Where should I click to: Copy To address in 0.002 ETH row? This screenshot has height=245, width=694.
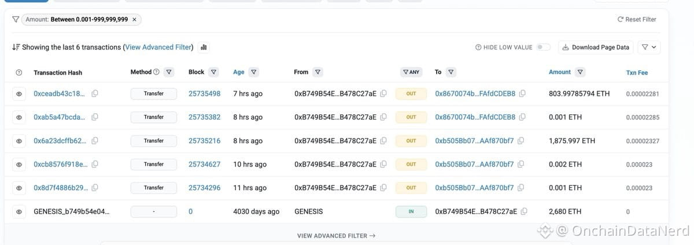tap(521, 164)
